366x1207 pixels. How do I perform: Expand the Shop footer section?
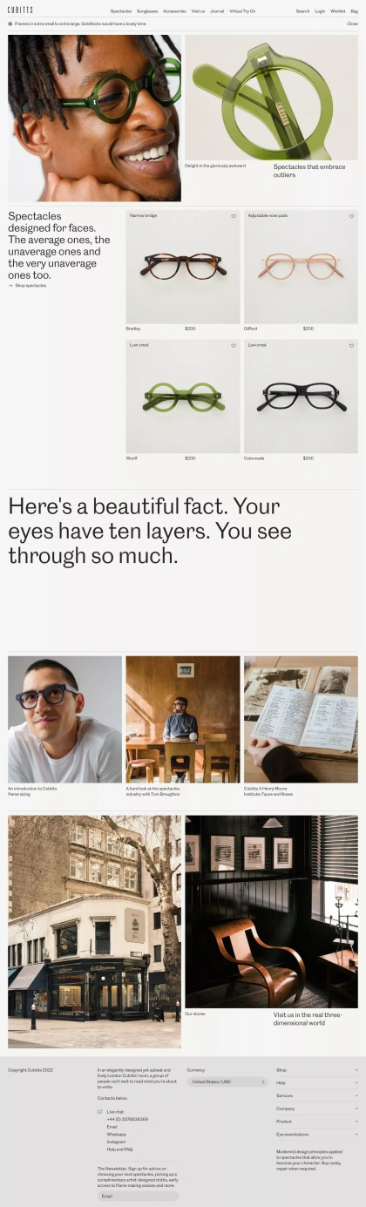coord(316,1069)
